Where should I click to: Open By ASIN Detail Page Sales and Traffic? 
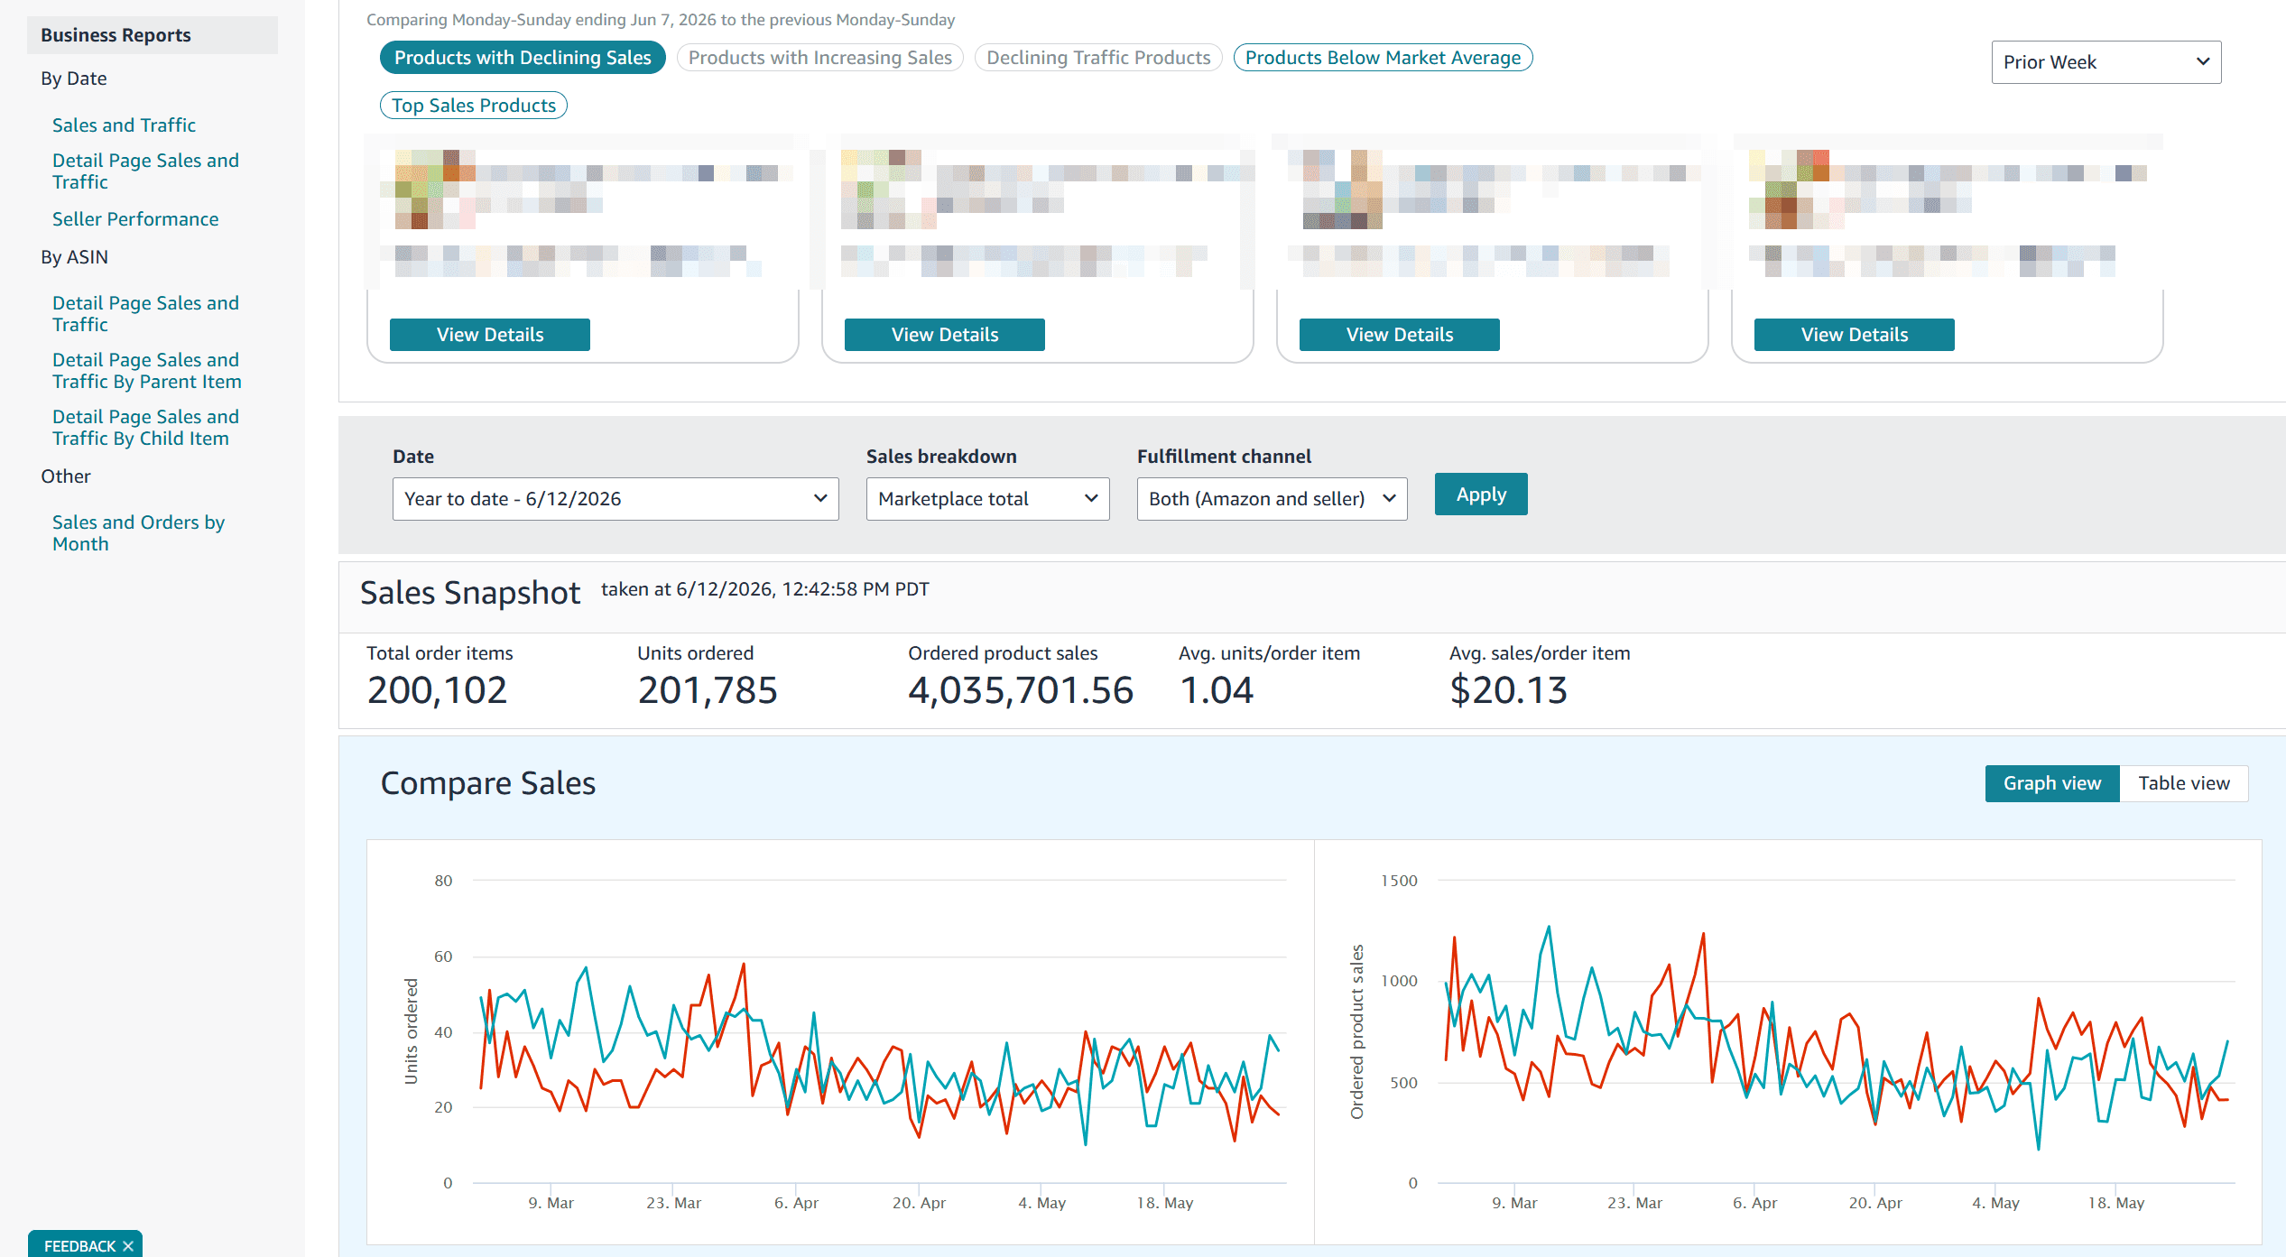[145, 314]
